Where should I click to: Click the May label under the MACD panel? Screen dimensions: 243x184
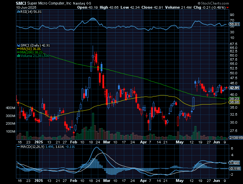179,181
